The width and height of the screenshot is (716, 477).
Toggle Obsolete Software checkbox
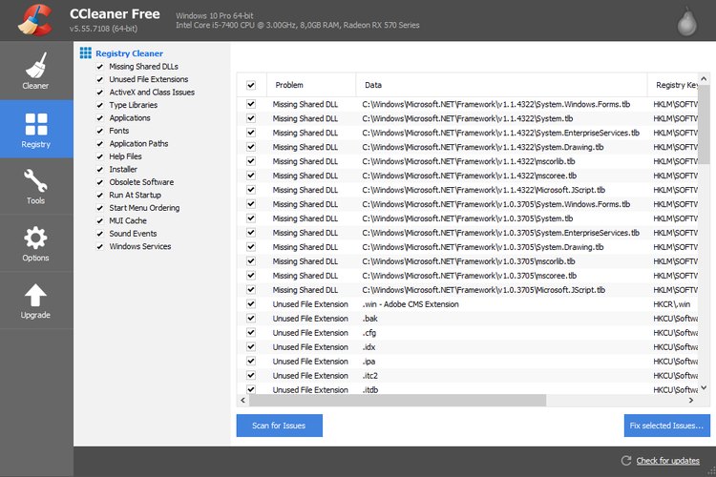point(100,182)
